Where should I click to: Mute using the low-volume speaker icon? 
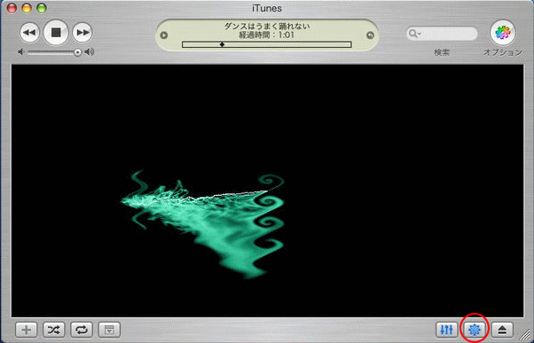[x=21, y=51]
